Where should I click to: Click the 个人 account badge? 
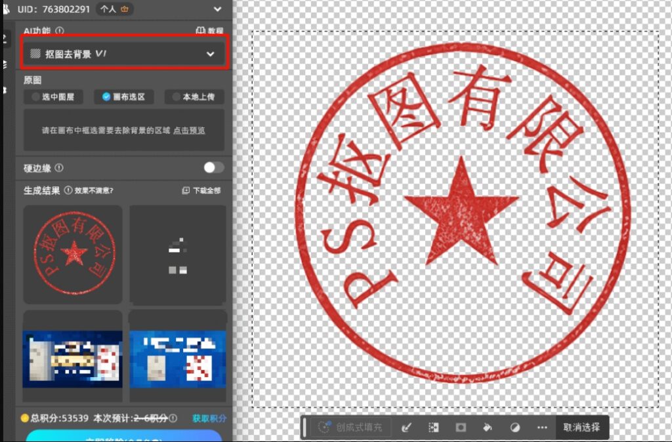tap(114, 9)
